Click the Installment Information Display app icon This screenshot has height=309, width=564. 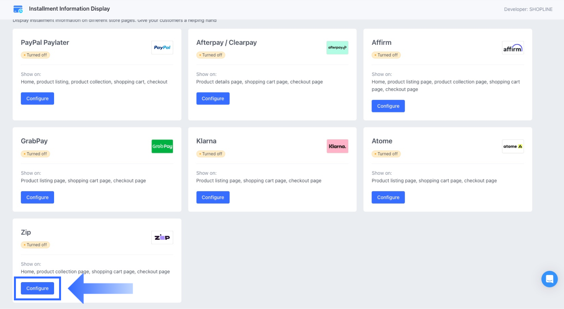coord(18,9)
